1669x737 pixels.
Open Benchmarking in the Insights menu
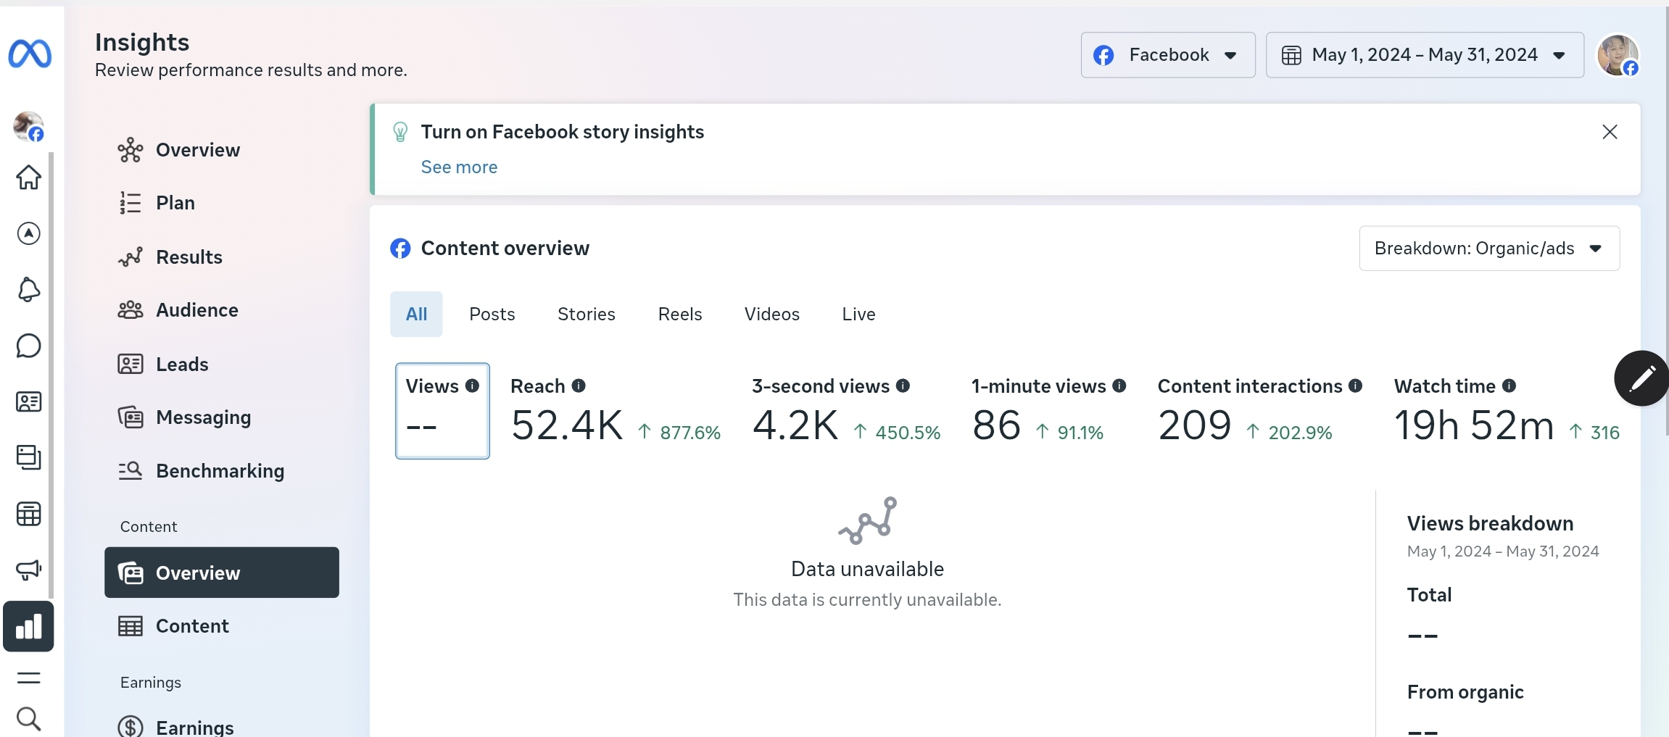(220, 471)
